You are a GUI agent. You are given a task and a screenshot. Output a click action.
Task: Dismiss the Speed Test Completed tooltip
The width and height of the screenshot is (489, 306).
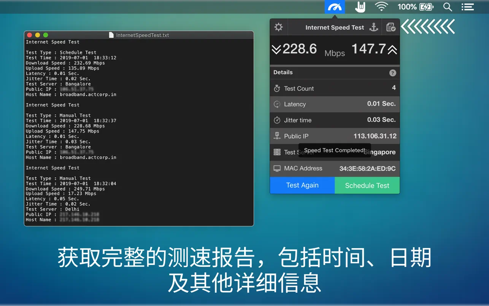coord(334,150)
